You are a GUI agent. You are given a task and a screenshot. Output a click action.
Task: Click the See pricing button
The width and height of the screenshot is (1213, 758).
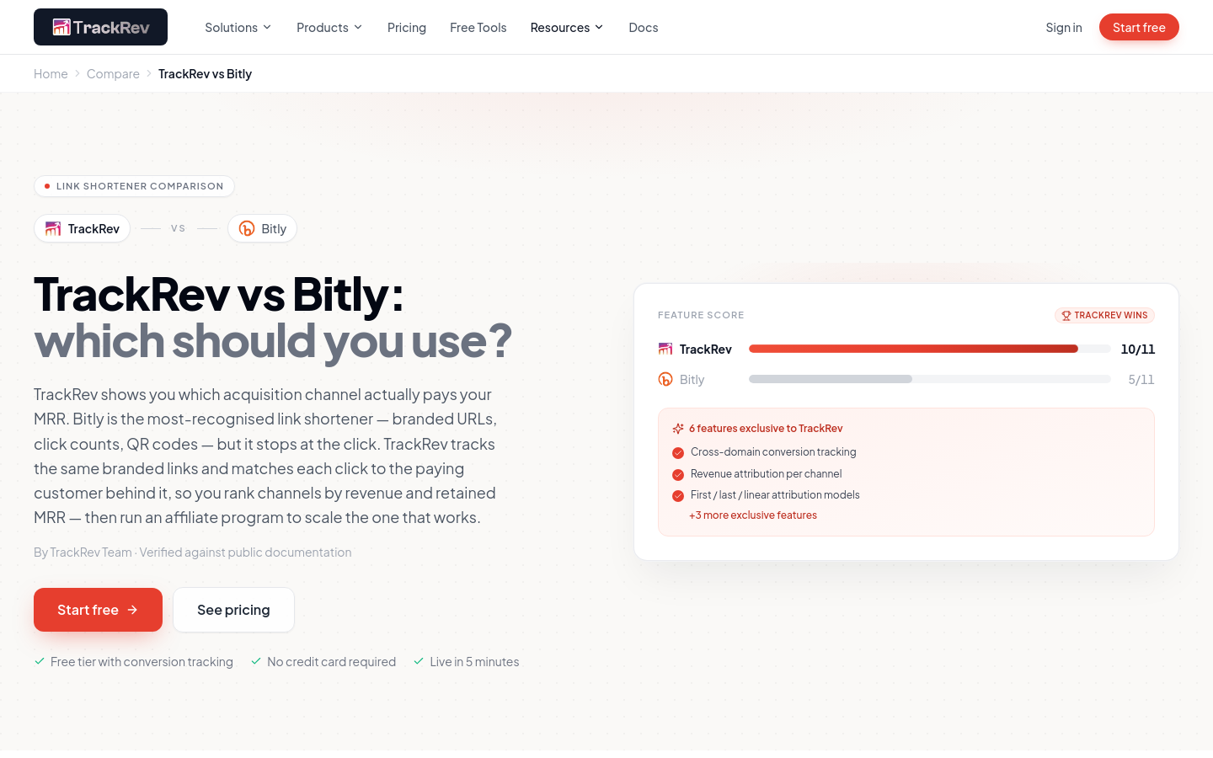(x=233, y=610)
